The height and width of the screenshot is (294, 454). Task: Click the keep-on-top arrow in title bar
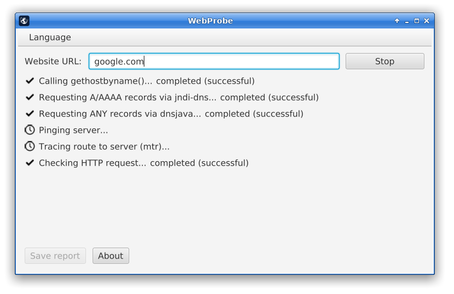click(397, 21)
